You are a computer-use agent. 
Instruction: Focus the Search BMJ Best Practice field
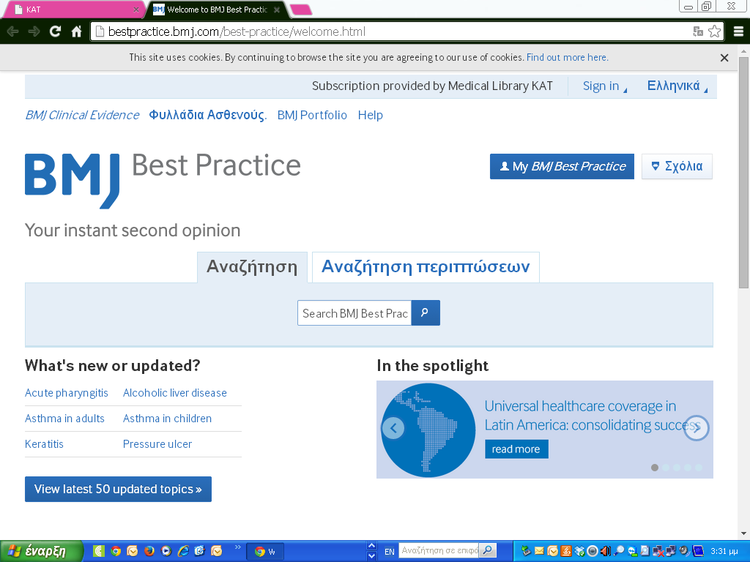354,313
